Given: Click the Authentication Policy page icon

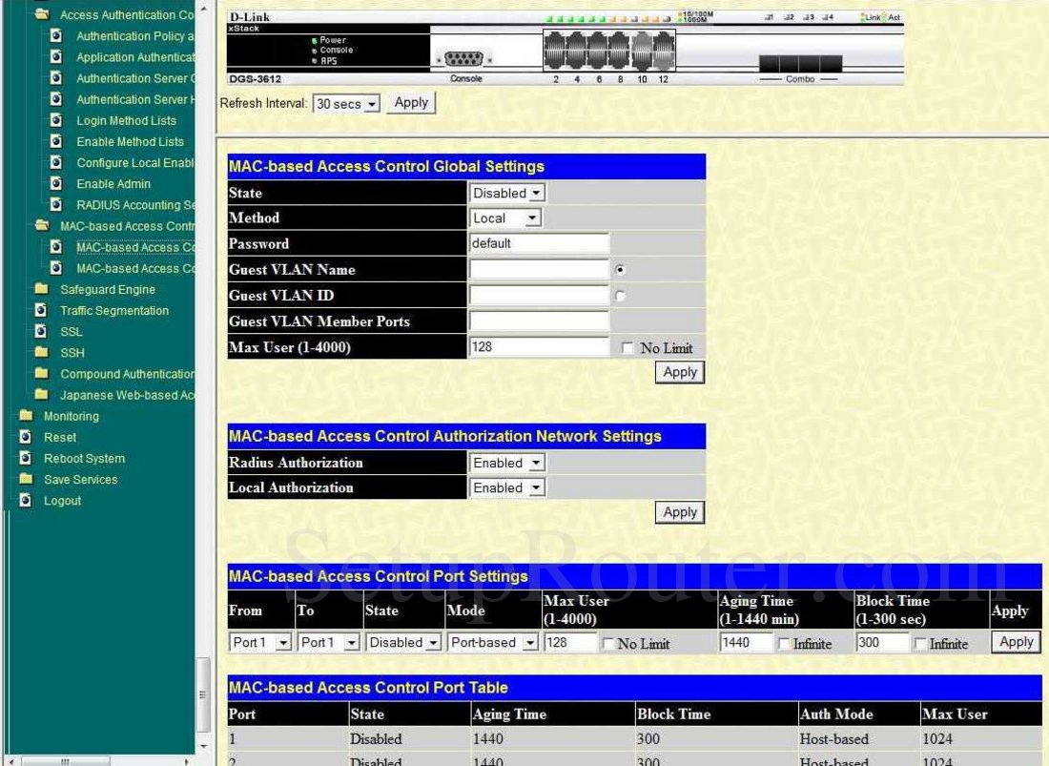Looking at the screenshot, I should pyautogui.click(x=56, y=35).
